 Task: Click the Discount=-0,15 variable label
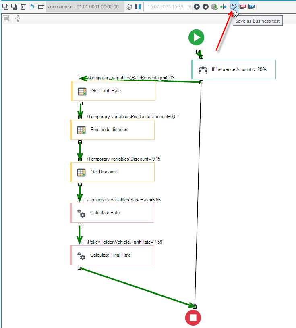[124, 159]
